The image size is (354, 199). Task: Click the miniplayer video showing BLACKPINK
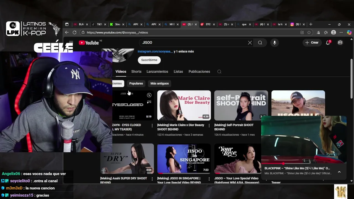pos(304,140)
